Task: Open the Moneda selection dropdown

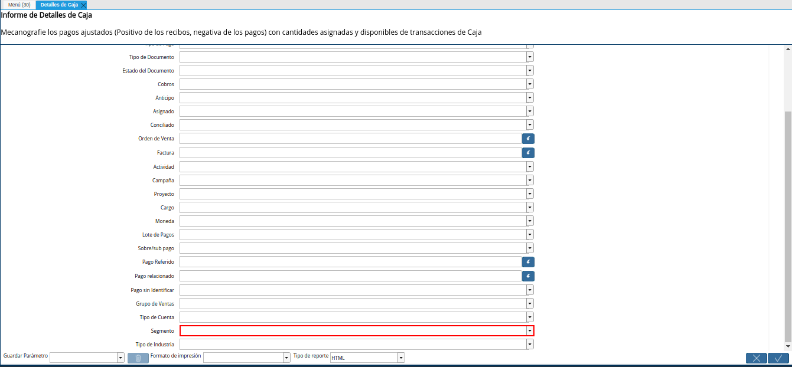Action: point(529,221)
